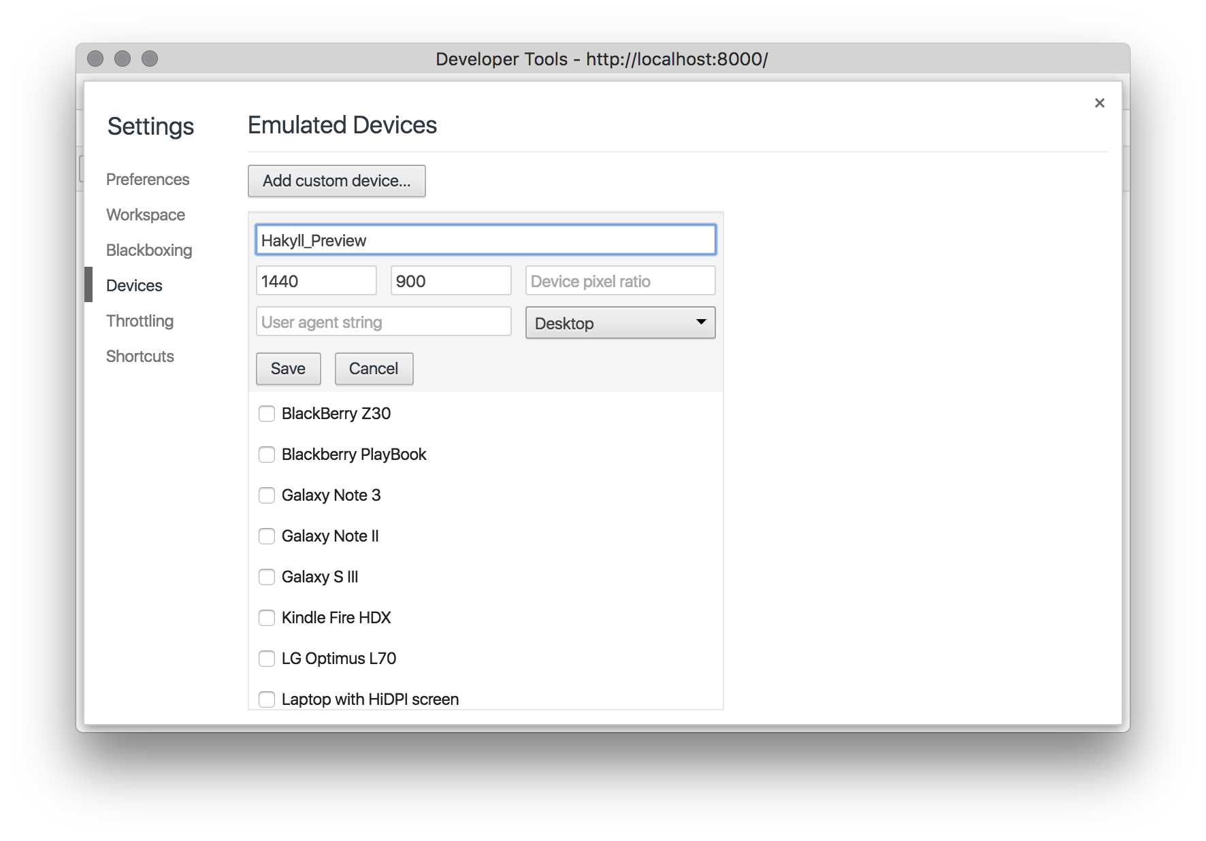Open the Shortcuts settings section
The image size is (1206, 841).
click(x=140, y=357)
